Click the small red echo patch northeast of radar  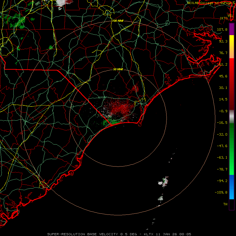(135, 88)
